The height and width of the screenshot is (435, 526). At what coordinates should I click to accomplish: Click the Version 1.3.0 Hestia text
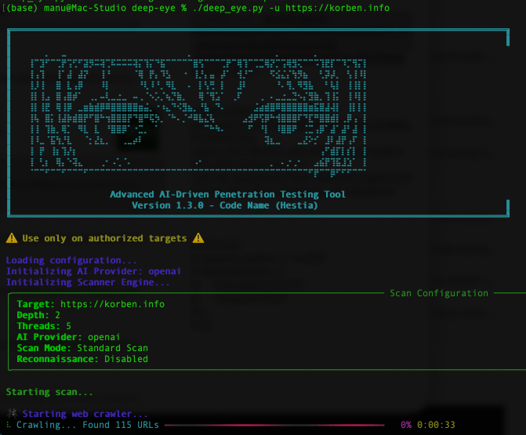225,205
